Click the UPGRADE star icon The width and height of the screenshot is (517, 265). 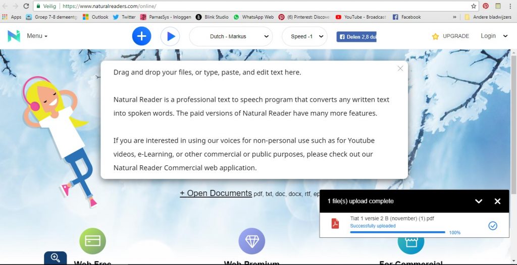coord(435,37)
